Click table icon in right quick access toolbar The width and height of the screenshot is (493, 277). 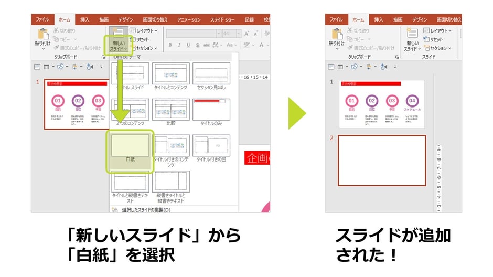tap(340, 67)
